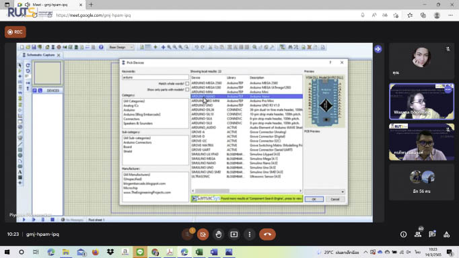The height and width of the screenshot is (258, 459).
Task: Select ARDUINO_AUDIO device row
Action: point(247,128)
